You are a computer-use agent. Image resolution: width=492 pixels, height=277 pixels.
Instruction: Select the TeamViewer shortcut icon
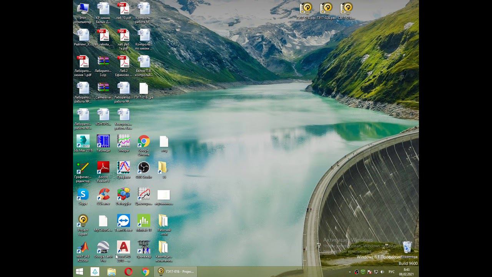pos(123,223)
